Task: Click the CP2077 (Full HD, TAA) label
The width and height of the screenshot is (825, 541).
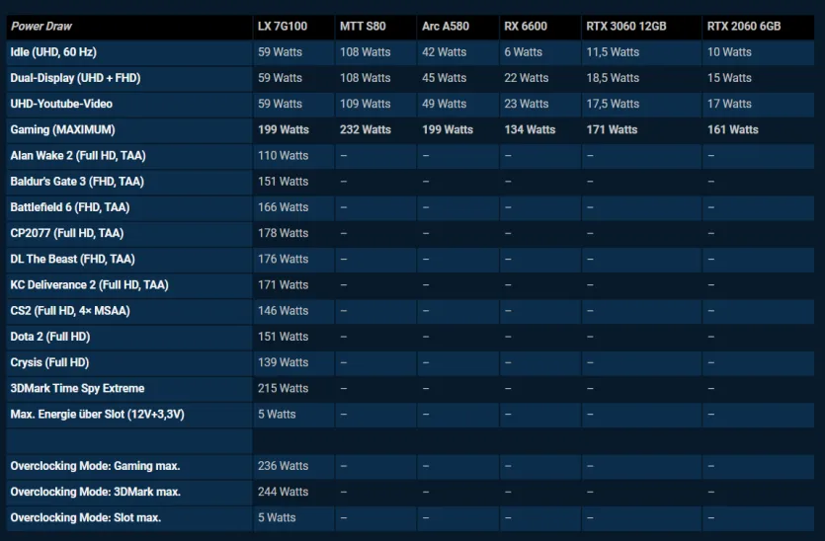Action: (x=67, y=233)
